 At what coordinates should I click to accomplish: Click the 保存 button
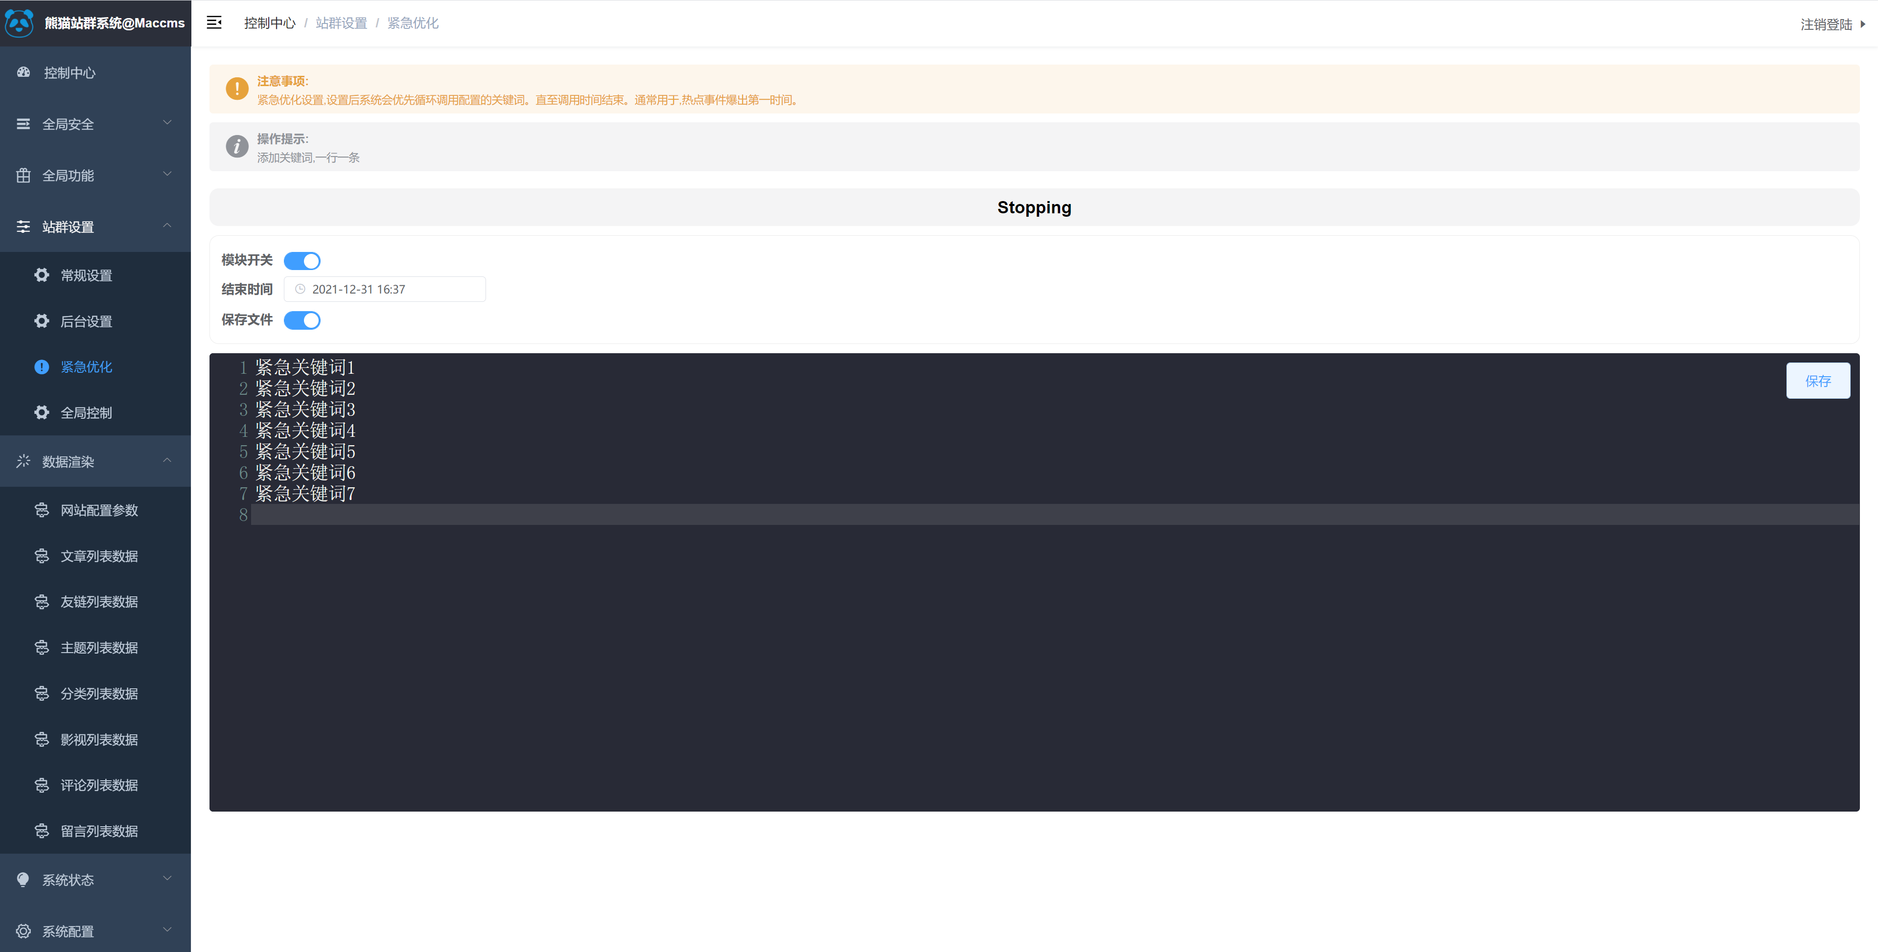point(1817,381)
